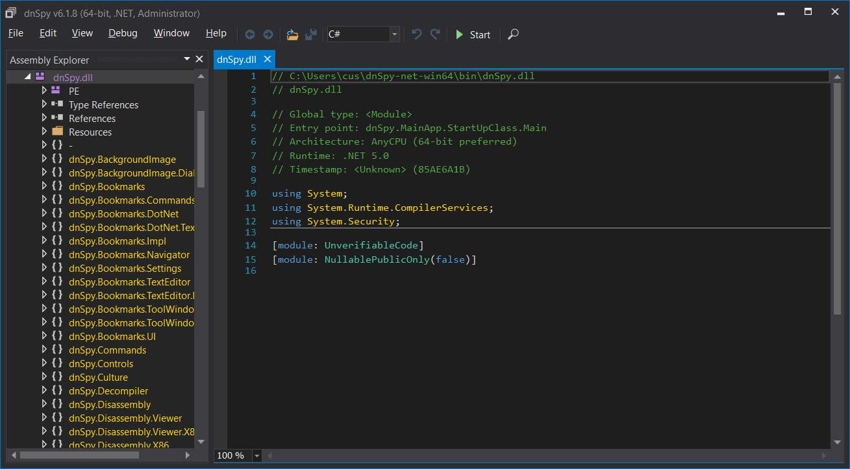
Task: Click the References node icon
Action: (x=56, y=117)
